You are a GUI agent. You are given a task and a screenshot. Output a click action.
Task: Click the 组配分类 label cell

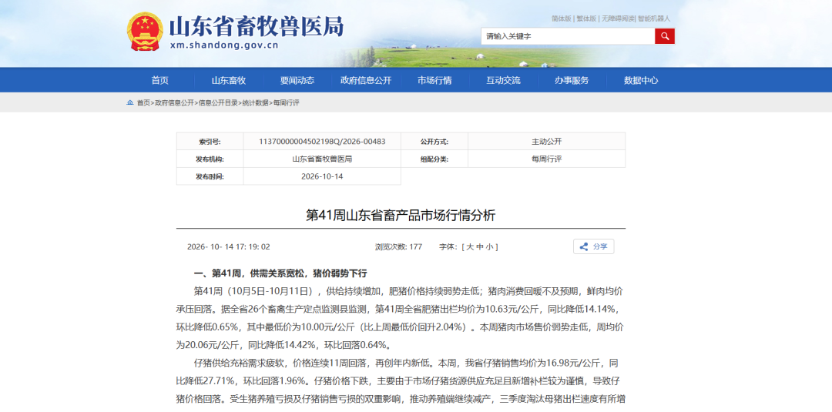[x=434, y=159]
